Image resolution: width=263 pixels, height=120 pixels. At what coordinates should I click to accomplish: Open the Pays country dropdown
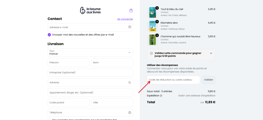pos(90,52)
